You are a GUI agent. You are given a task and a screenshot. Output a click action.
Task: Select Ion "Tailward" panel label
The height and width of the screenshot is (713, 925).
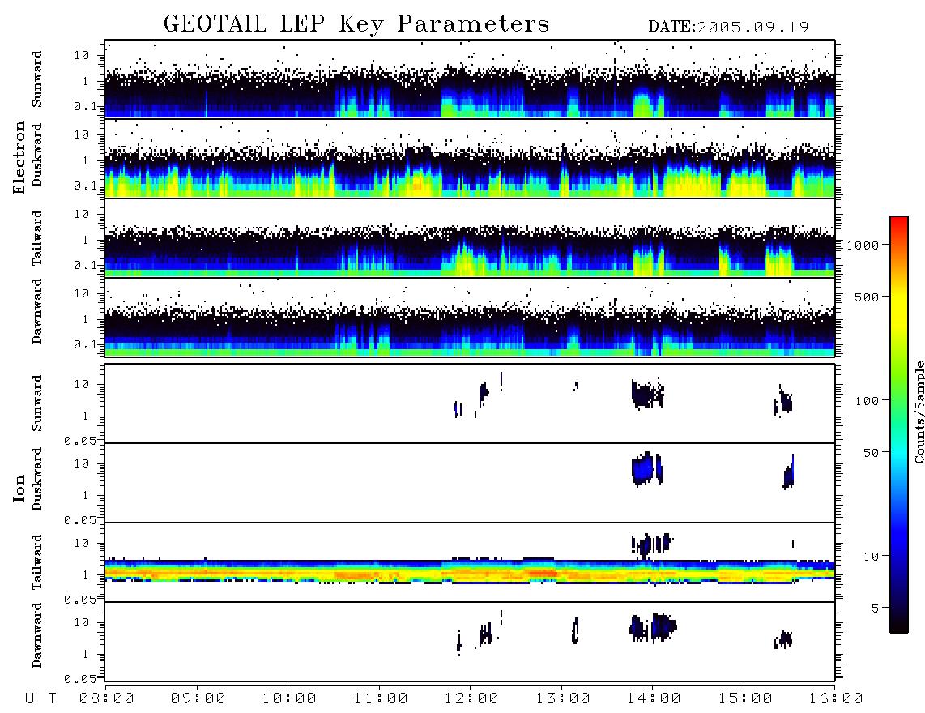point(37,562)
